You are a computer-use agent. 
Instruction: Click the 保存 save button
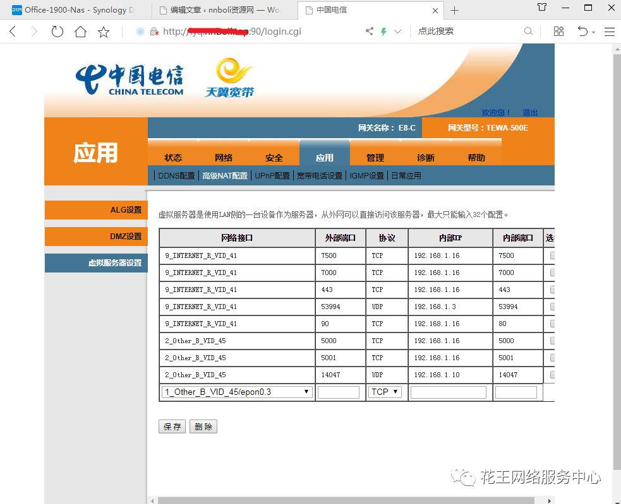171,426
